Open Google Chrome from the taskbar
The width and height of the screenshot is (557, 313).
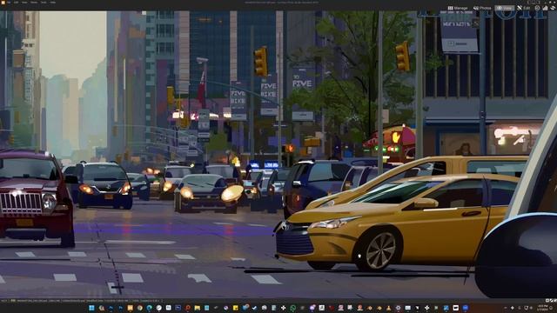coord(140,308)
